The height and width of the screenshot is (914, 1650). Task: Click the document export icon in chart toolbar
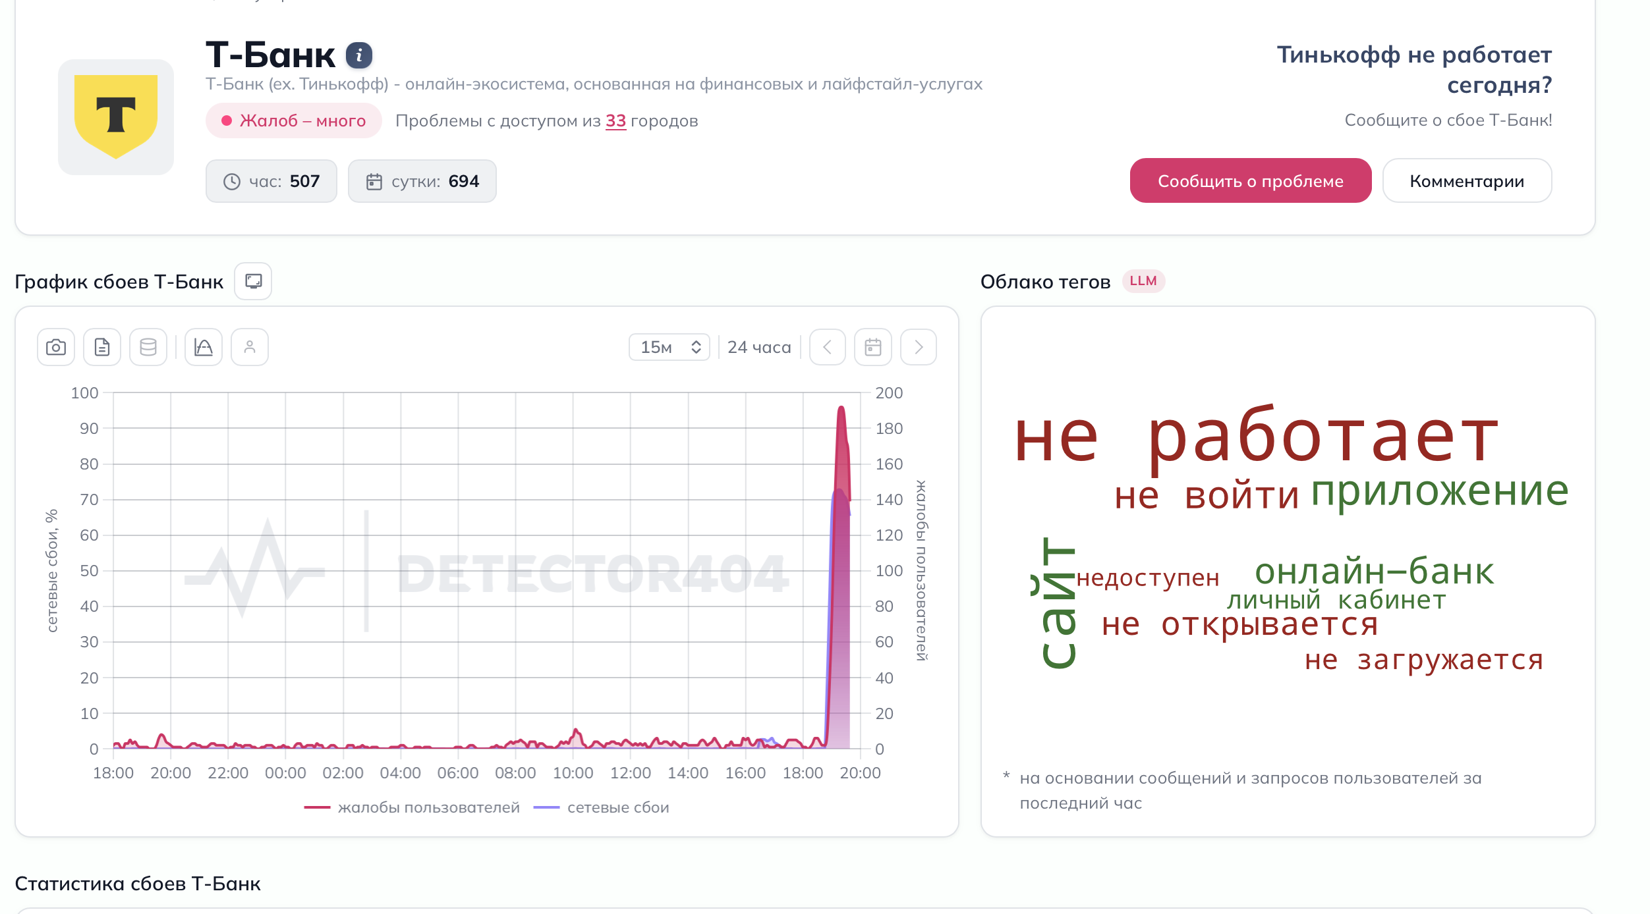102,347
